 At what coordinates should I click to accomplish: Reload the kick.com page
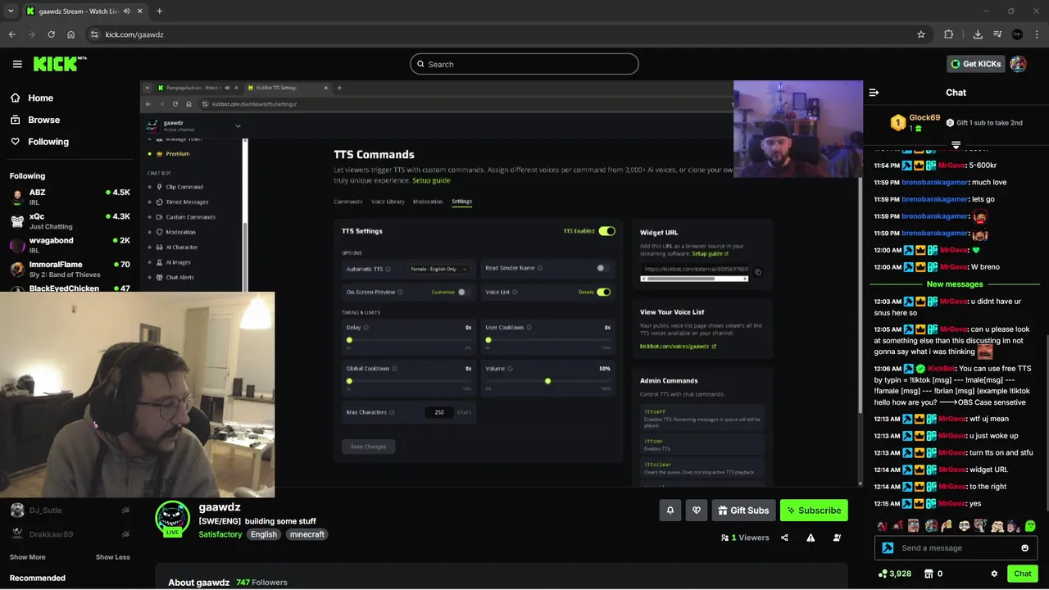[x=51, y=34]
